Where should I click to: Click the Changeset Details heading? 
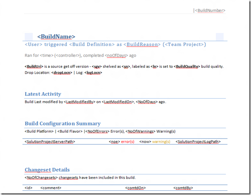pyautogui.click(x=47, y=170)
